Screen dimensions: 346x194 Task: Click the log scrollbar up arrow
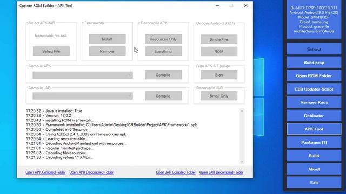click(242, 111)
